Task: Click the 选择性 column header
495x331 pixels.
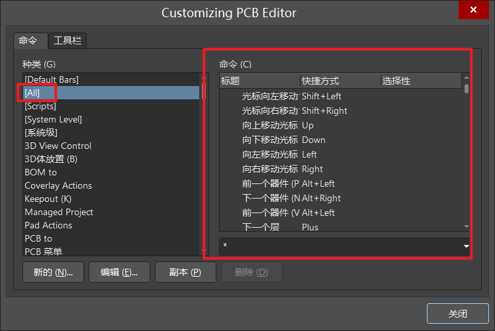Action: click(x=420, y=81)
